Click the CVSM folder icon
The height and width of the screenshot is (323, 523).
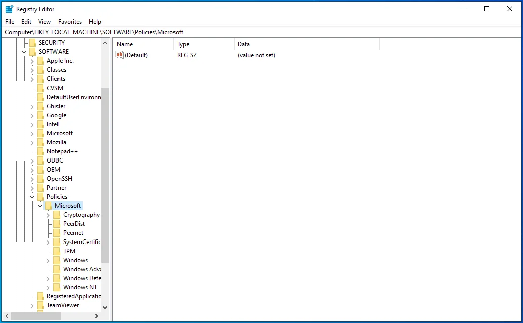coord(40,88)
